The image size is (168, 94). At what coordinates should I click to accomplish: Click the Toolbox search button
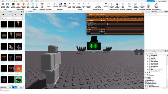tap(22, 18)
